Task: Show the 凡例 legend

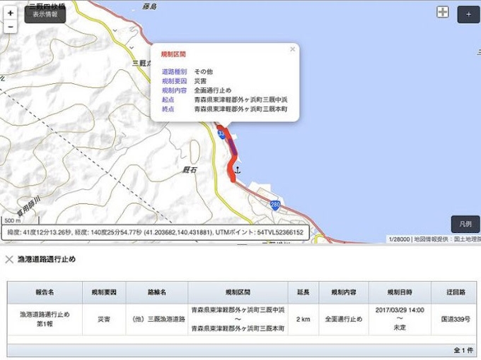Action: click(x=465, y=224)
